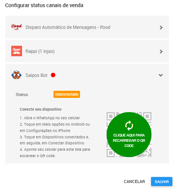
Task: Click the Status label text
Action: pos(22,94)
